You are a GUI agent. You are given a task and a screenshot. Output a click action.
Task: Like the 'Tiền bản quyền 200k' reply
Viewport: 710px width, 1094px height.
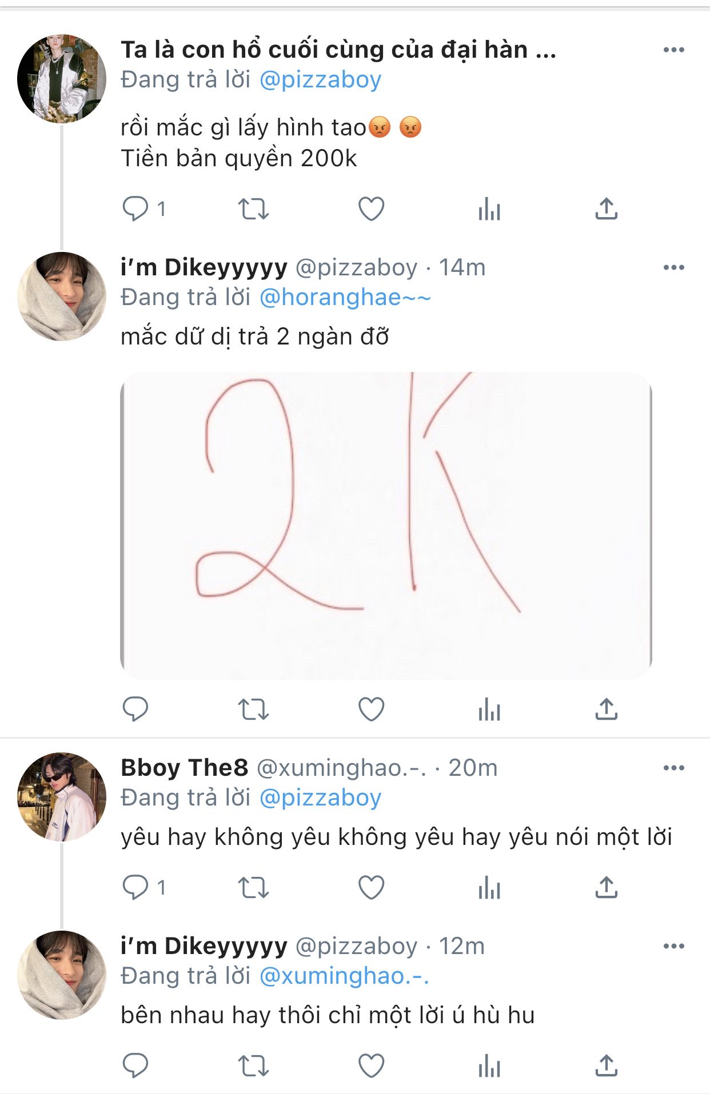pos(371,209)
